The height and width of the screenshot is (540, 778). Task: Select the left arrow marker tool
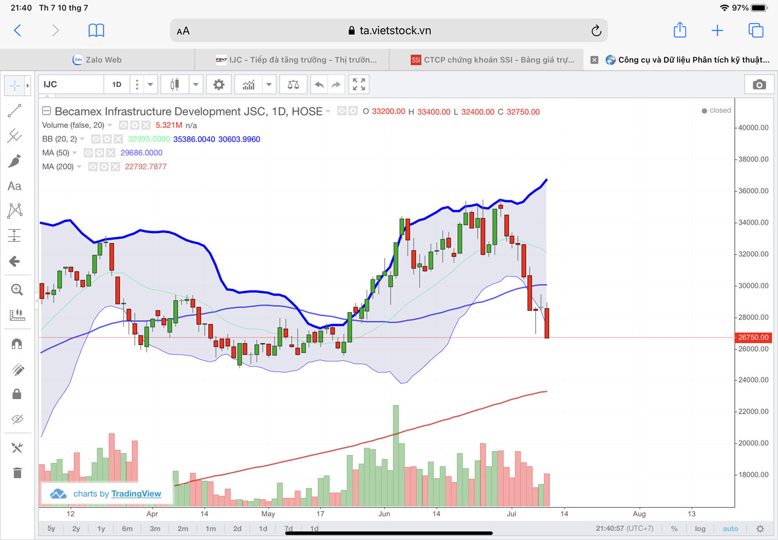[x=15, y=261]
